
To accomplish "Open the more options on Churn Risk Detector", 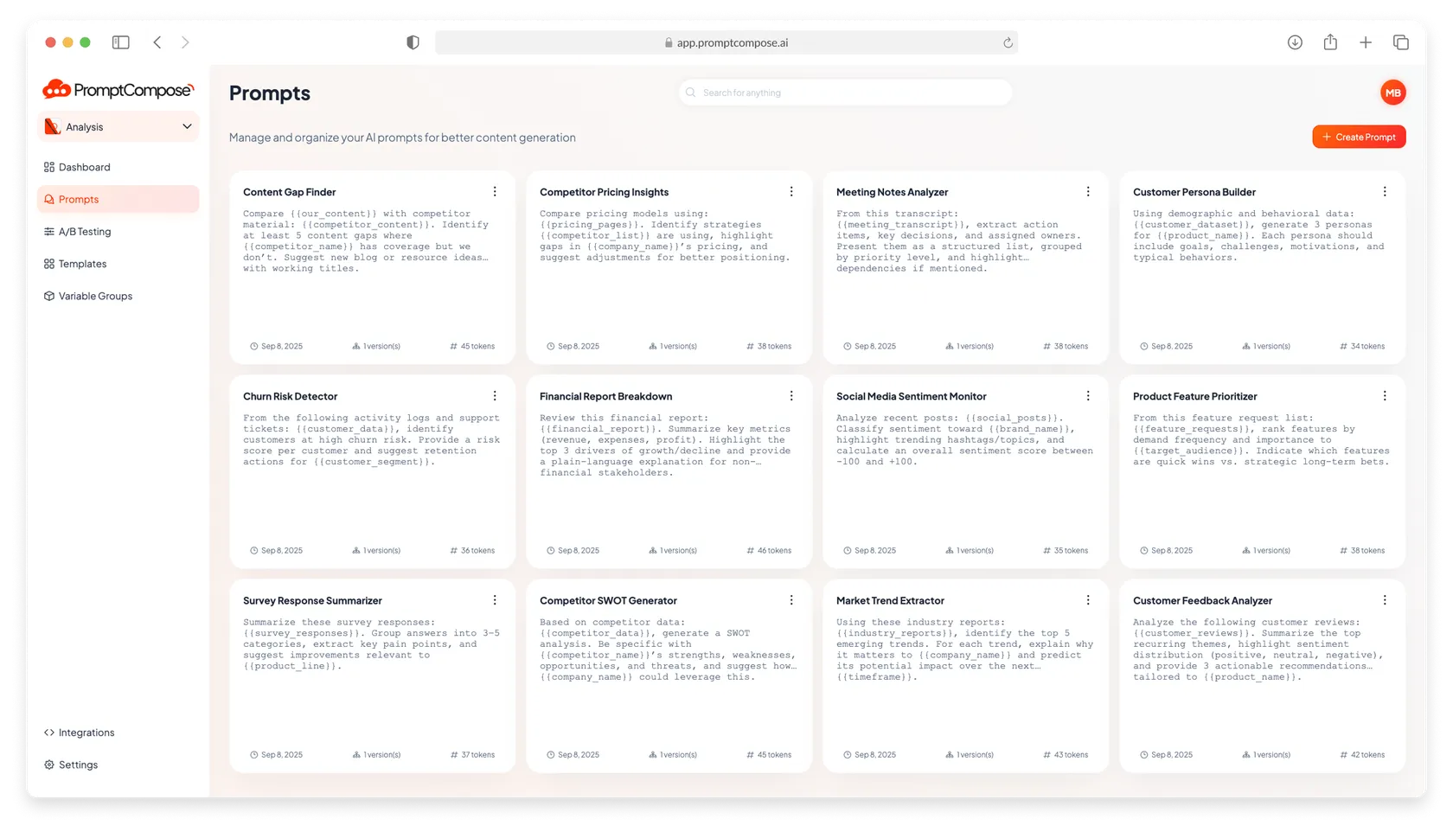I will click(495, 396).
